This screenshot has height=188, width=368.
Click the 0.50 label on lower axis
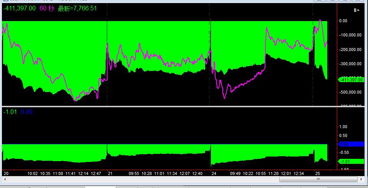click(344, 135)
